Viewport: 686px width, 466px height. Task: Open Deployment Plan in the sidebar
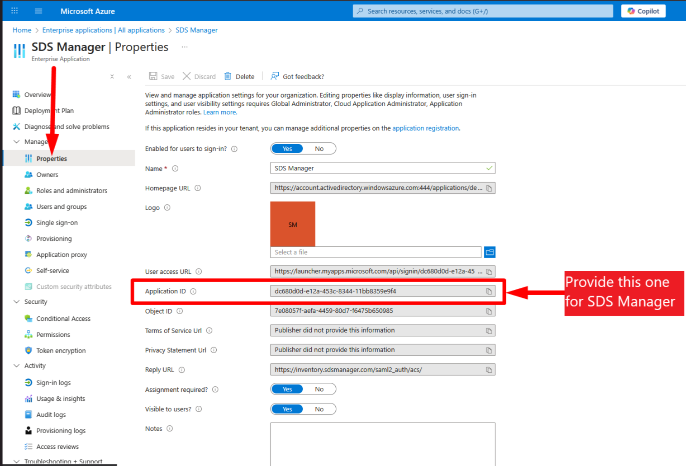49,110
